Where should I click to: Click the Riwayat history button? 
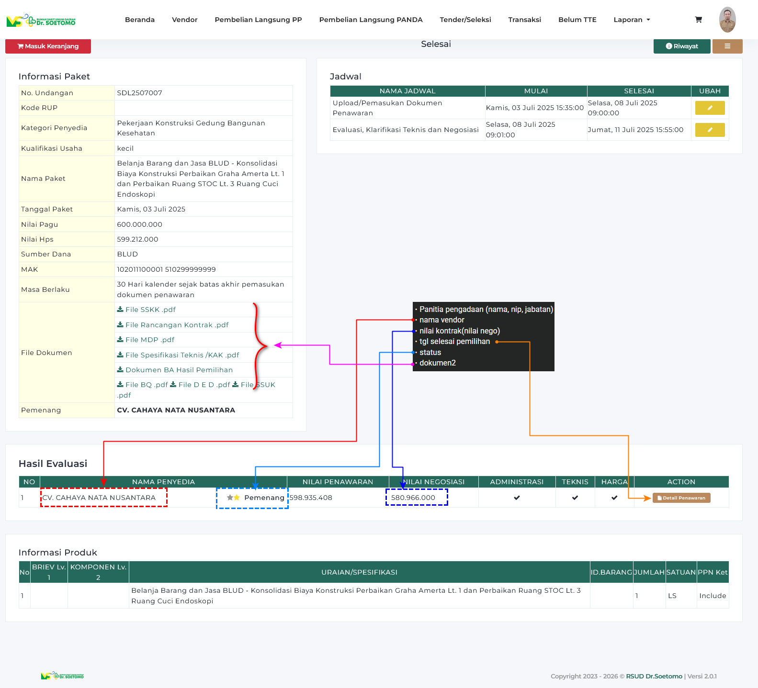click(681, 46)
